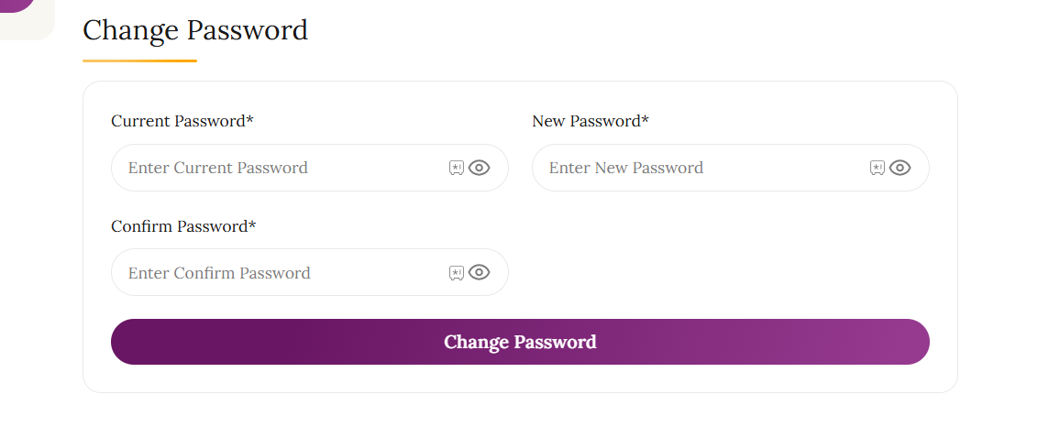Image resolution: width=1038 pixels, height=427 pixels.
Task: Click into the Enter New Password field
Action: pyautogui.click(x=697, y=168)
